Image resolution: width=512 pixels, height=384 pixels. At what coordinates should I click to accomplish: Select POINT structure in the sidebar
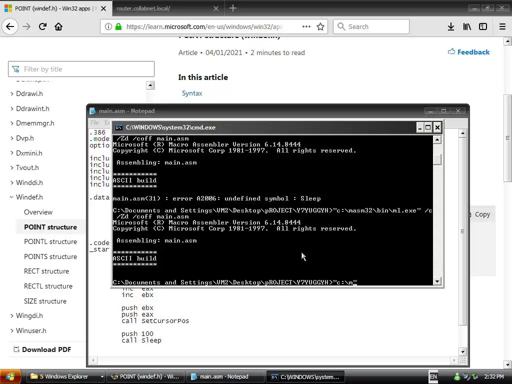(x=50, y=227)
